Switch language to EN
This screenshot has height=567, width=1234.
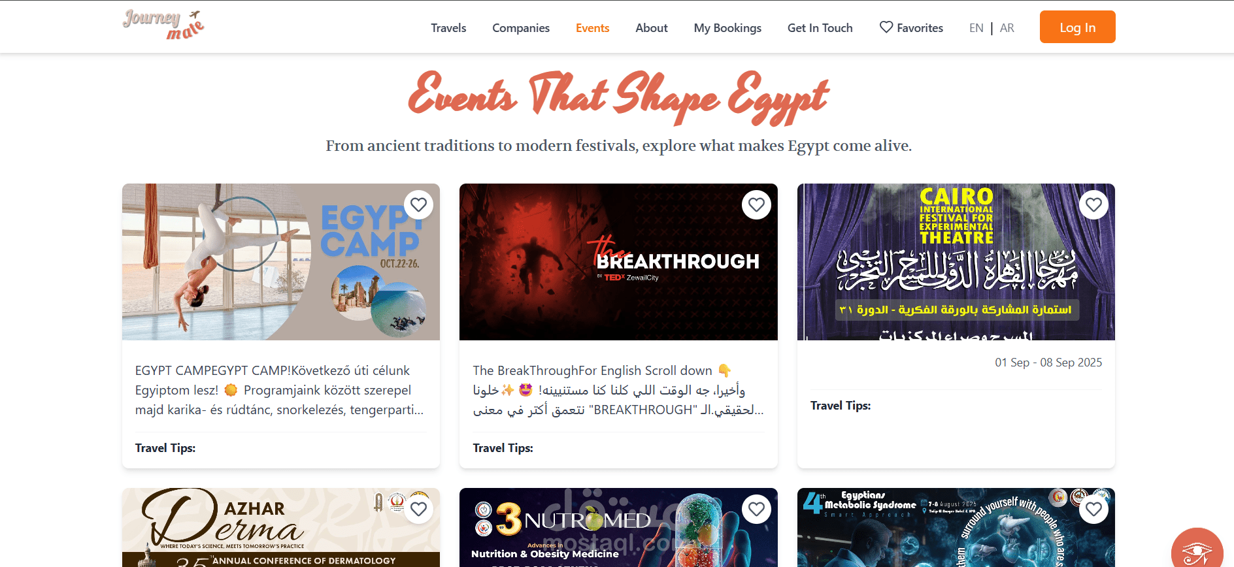(976, 27)
